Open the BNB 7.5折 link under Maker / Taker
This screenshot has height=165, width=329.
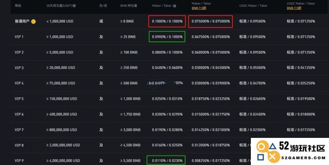pyautogui.click(x=199, y=8)
